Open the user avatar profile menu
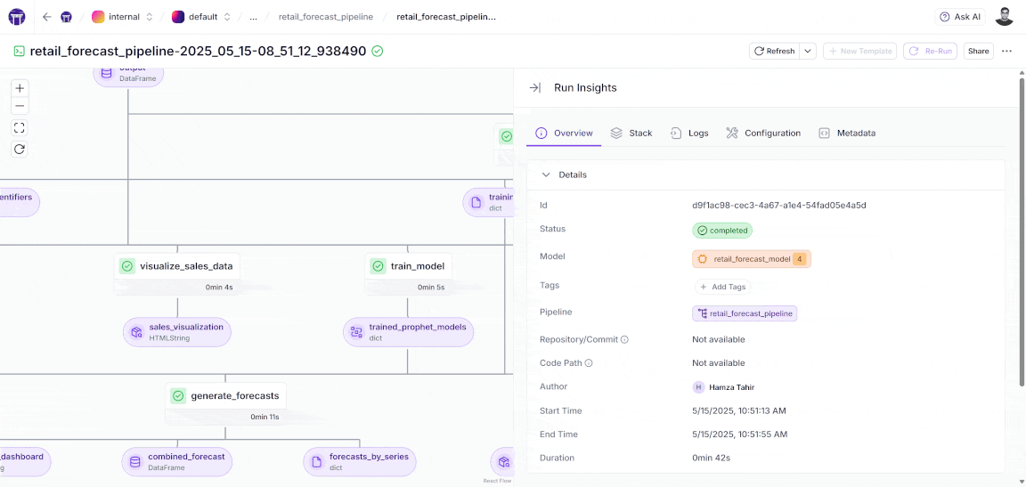 tap(1004, 17)
